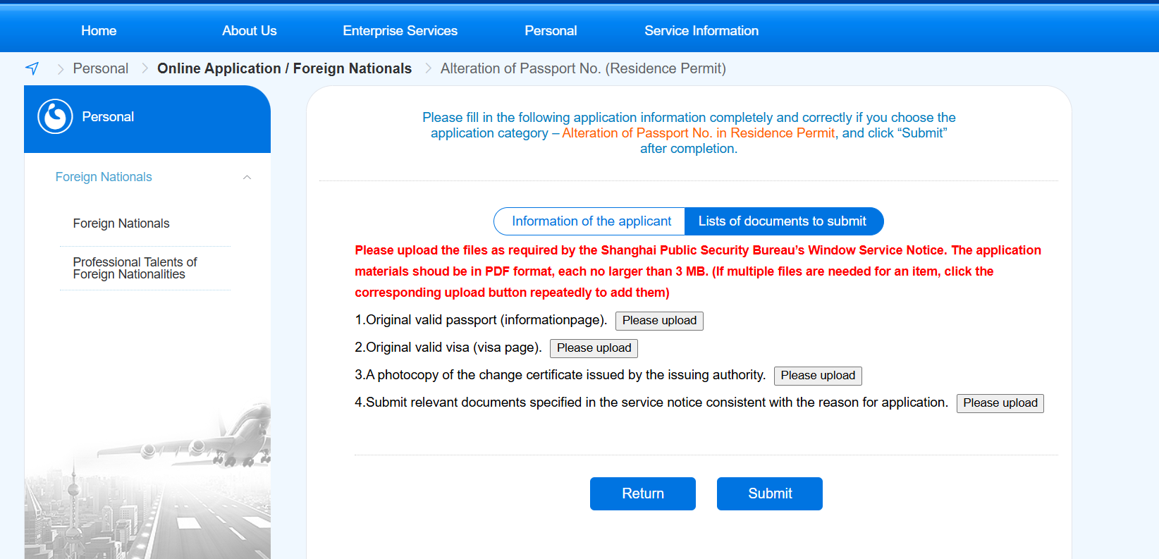Upload the change certificate photocopy
Image resolution: width=1159 pixels, height=559 pixels.
click(x=818, y=376)
